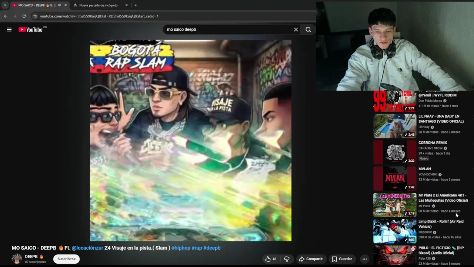
Task: Click the browser forward arrow
Action: (x=15, y=16)
